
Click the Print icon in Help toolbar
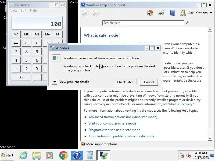pos(161,13)
